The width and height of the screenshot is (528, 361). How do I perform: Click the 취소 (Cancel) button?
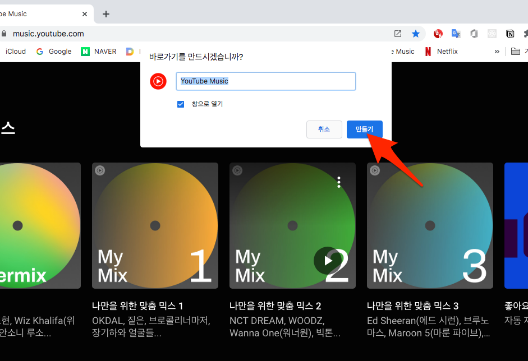point(324,129)
